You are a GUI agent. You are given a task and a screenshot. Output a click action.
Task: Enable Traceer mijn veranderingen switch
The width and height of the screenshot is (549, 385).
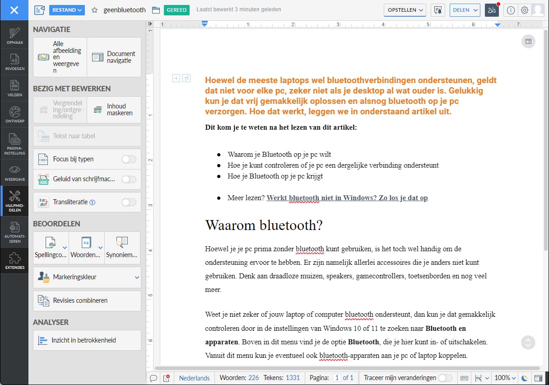click(x=445, y=378)
